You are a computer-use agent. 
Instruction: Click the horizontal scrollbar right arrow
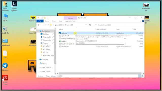click(143, 74)
